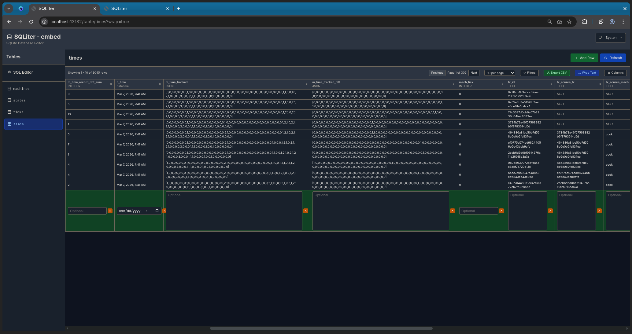Screen dimensions: 632x334
Task: Click the Add Row button
Action: coord(584,58)
